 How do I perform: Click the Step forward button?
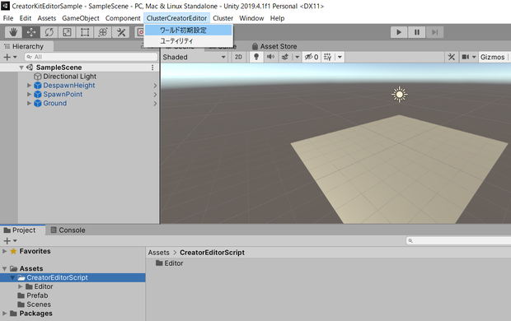click(x=434, y=32)
